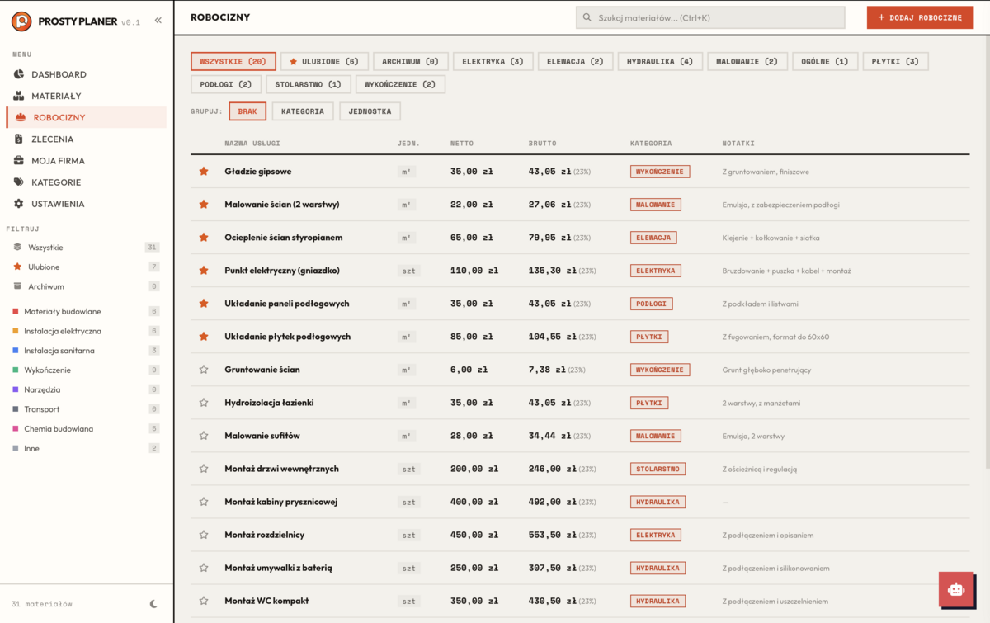Viewport: 990px width, 623px height.
Task: Open the Kategorie tag icon
Action: [19, 182]
